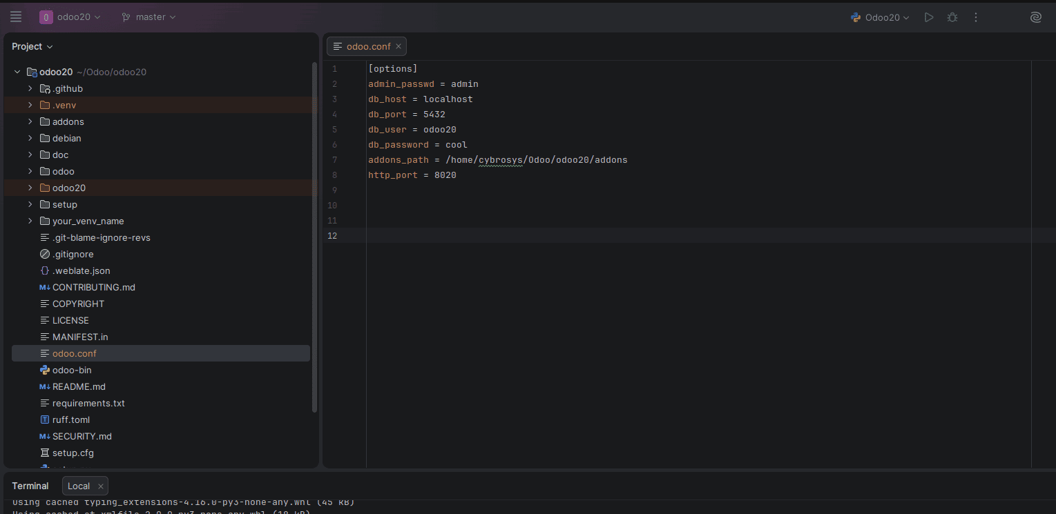Image resolution: width=1056 pixels, height=514 pixels.
Task: Open the odoo20 project dropdown
Action: point(79,17)
